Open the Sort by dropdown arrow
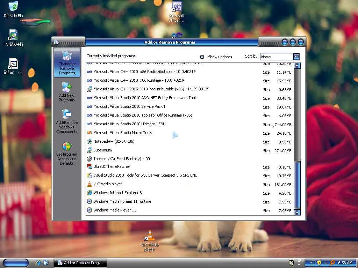Viewport: 358px width, 268px height. 296,57
